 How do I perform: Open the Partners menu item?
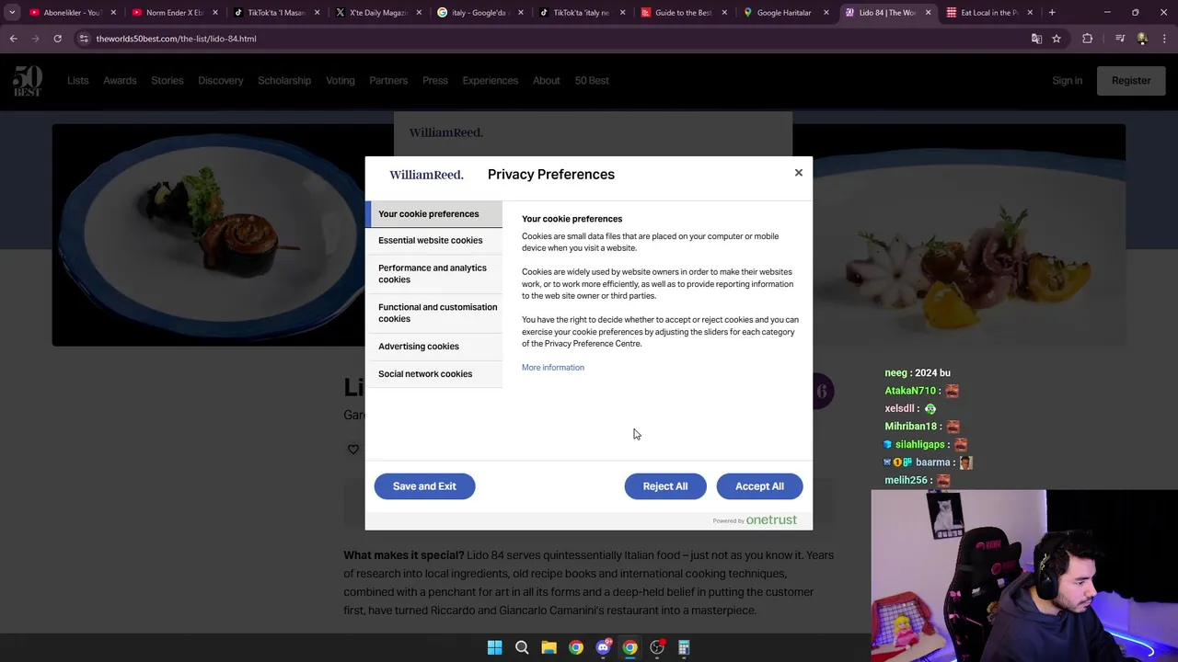(388, 80)
